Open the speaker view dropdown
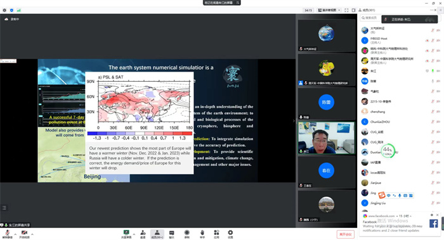 click(329, 10)
